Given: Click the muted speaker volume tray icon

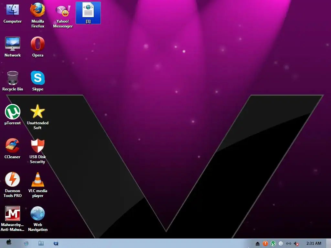Looking at the screenshot, I should (x=296, y=244).
